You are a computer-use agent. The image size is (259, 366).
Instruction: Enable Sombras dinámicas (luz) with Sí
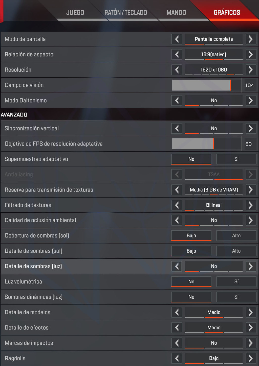[x=236, y=297]
